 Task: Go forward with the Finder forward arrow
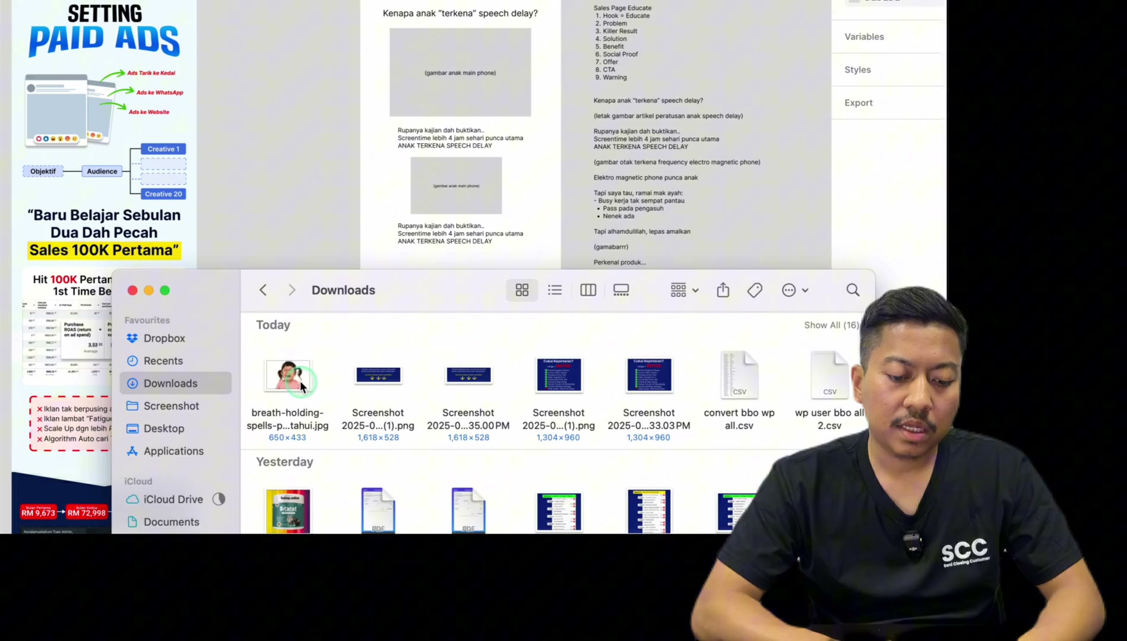pos(292,290)
